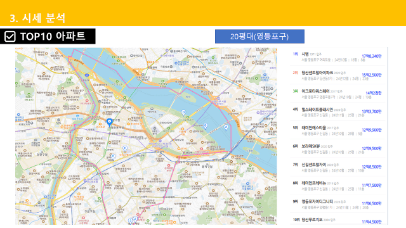Select map marker A on the river

226,127
